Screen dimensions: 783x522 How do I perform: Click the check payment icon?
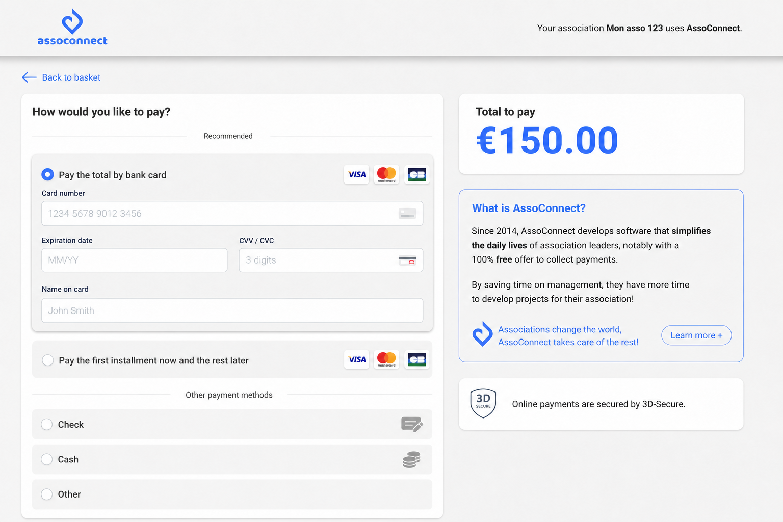click(x=412, y=424)
